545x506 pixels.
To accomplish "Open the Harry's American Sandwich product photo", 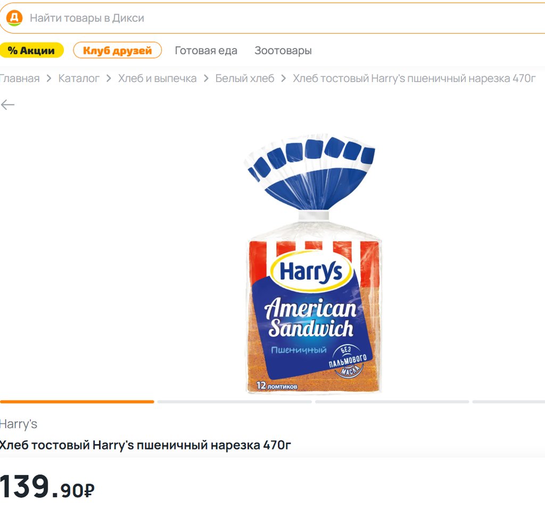I will pos(313,265).
